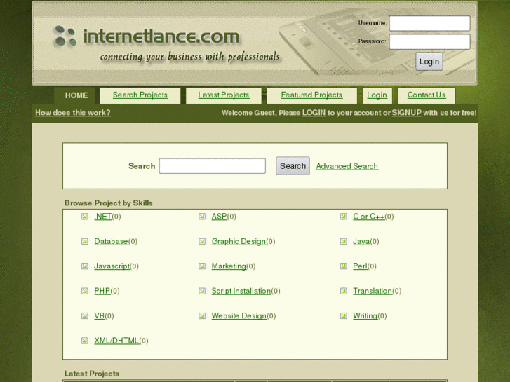Click the arrow icon beside Script Installation
510x382 pixels.
(202, 291)
